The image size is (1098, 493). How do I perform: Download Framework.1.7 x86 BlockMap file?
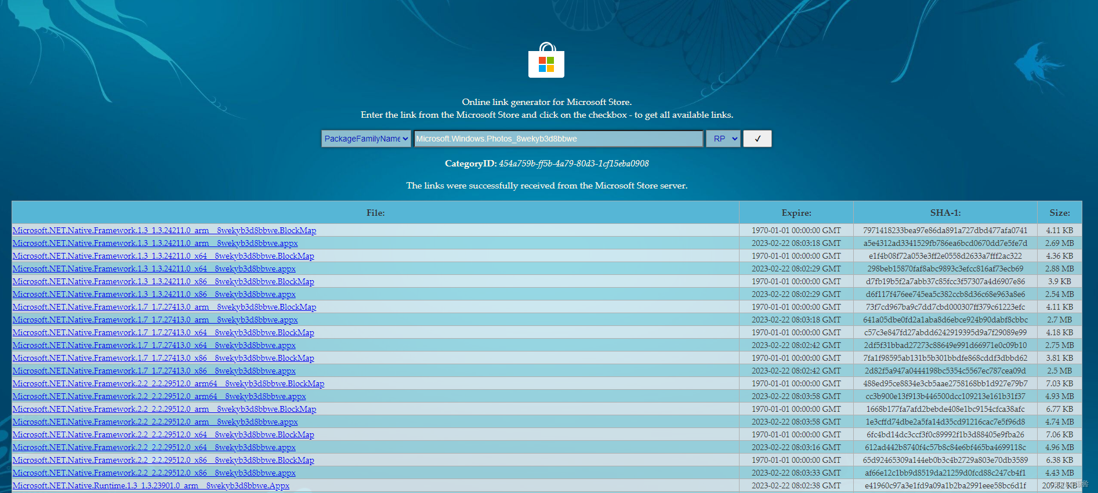(x=163, y=358)
